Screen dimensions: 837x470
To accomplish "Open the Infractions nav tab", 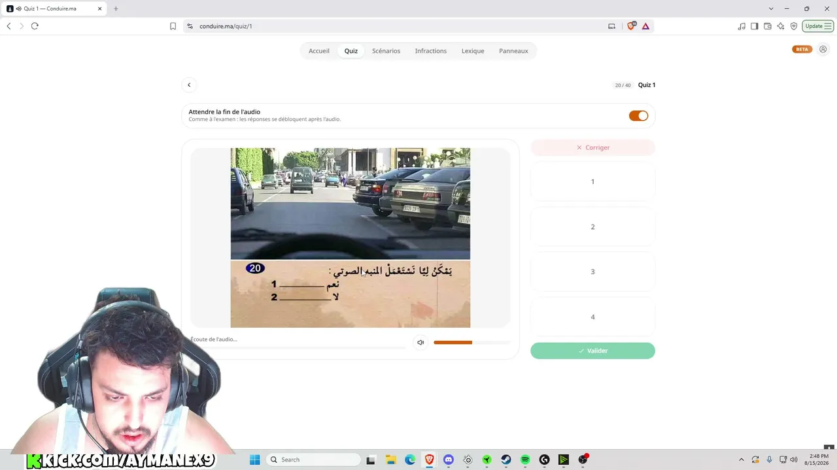I will click(x=431, y=51).
